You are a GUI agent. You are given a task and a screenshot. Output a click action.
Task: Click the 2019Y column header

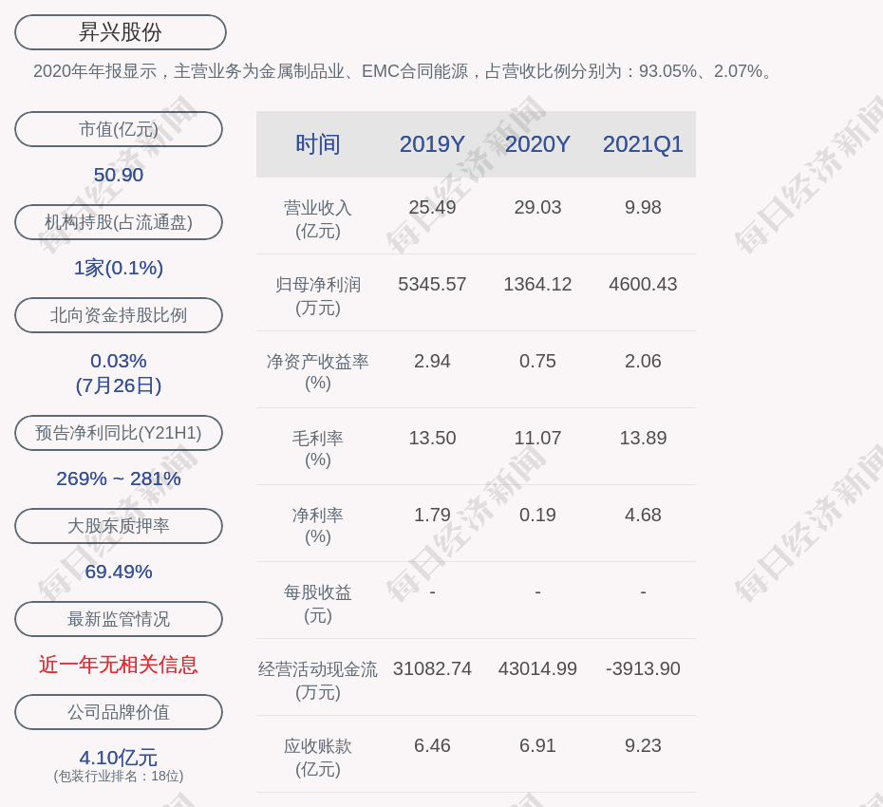432,144
